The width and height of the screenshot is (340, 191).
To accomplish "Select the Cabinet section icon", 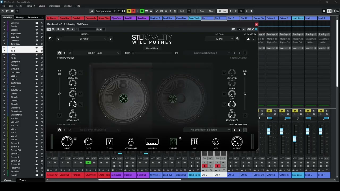I will (173, 142).
